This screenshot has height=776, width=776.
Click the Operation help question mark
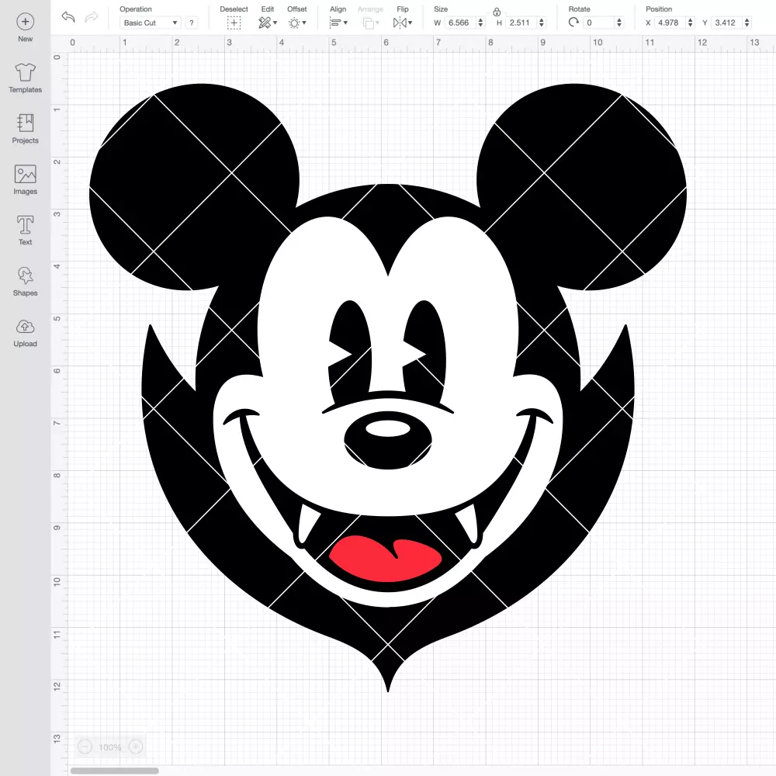tap(192, 23)
